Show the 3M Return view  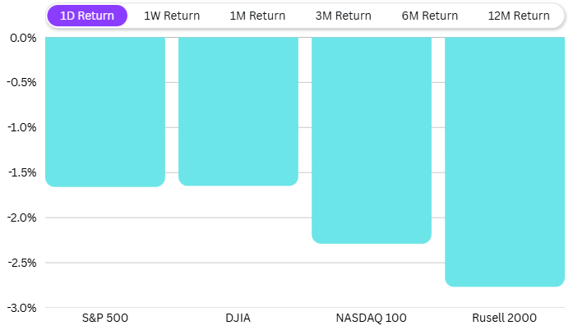(343, 16)
